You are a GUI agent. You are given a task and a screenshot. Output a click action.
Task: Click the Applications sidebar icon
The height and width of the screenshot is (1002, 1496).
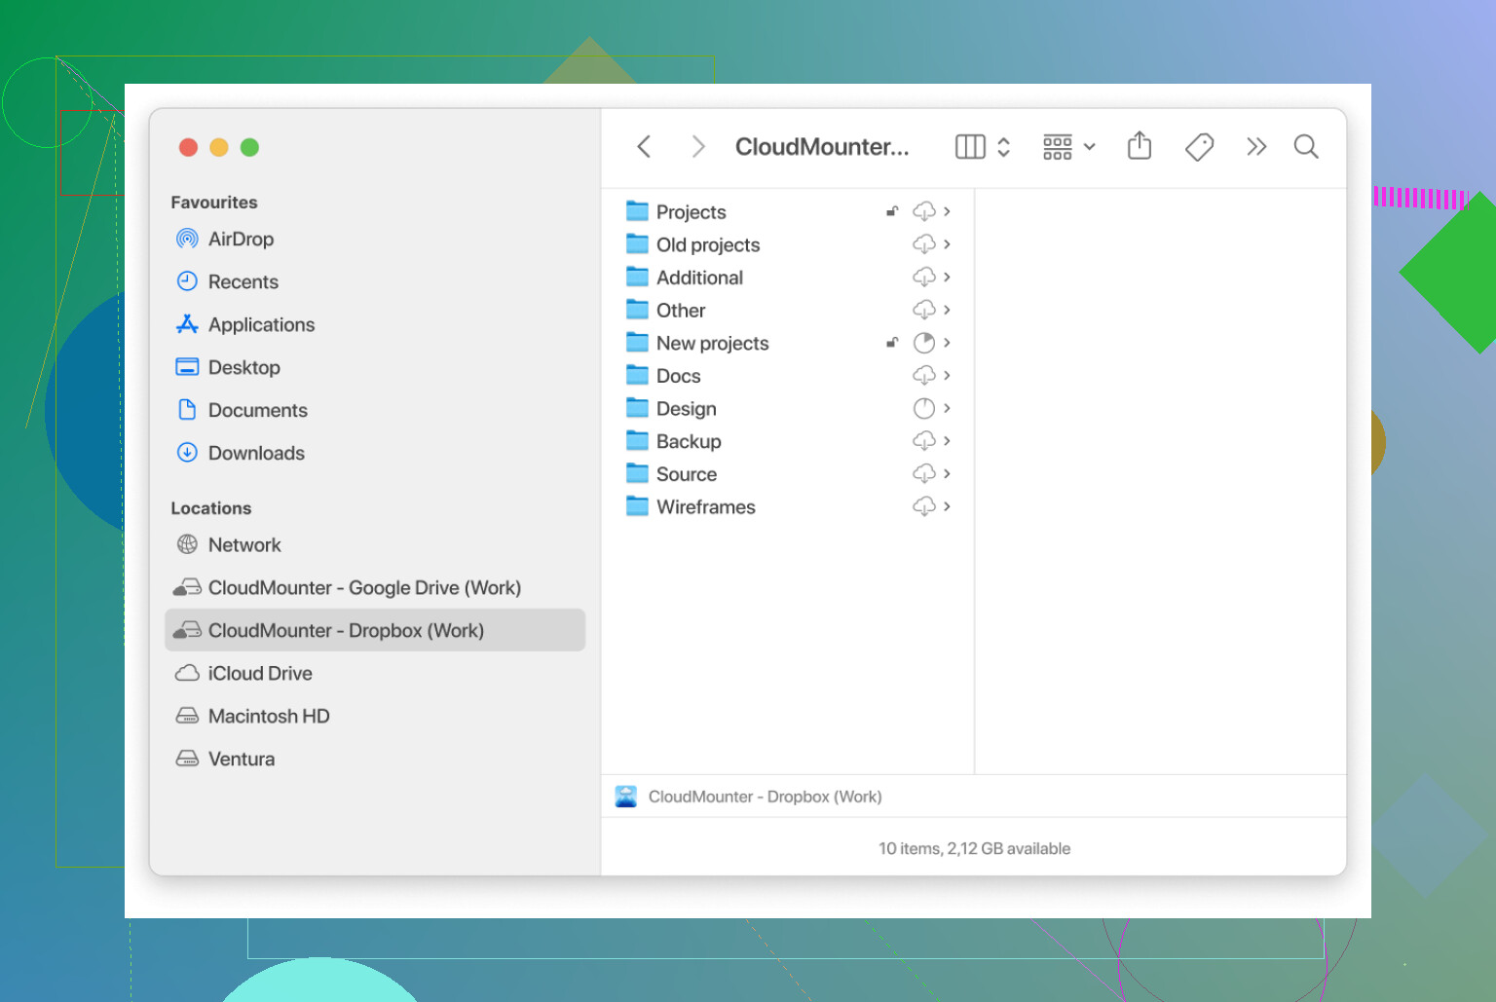187,324
